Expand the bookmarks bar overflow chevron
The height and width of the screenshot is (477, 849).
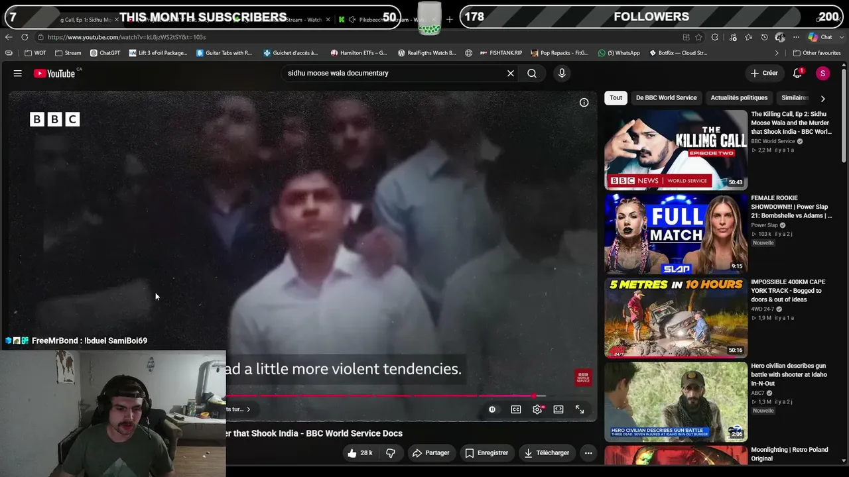coord(777,53)
